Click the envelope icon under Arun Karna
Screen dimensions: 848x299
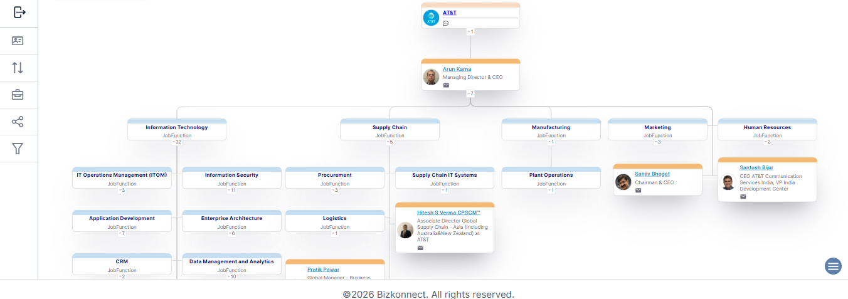coord(446,85)
